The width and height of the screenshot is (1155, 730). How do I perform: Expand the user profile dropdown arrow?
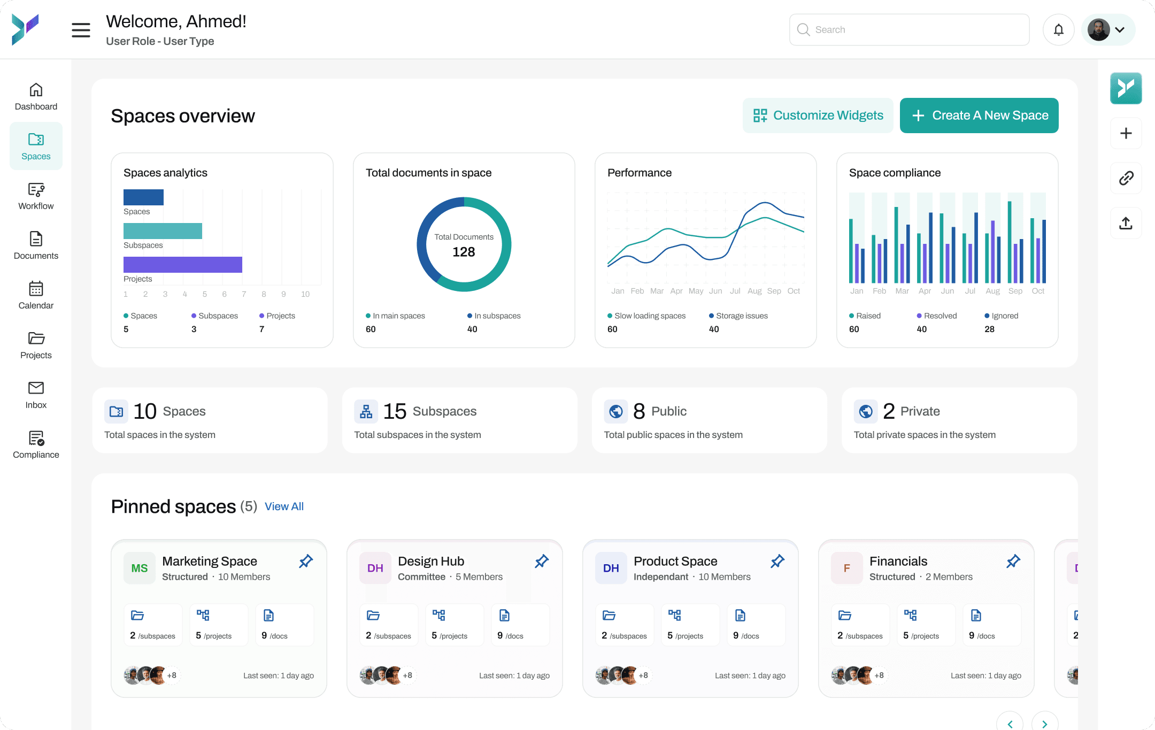[1120, 30]
